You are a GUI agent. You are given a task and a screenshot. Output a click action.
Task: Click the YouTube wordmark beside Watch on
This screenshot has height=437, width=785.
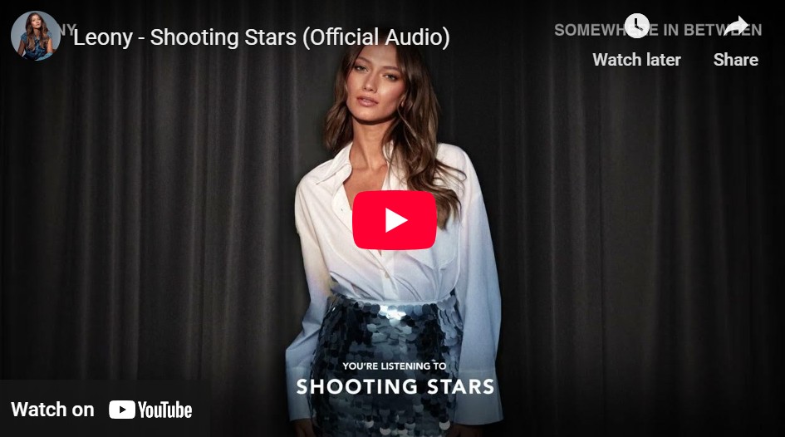tap(164, 410)
